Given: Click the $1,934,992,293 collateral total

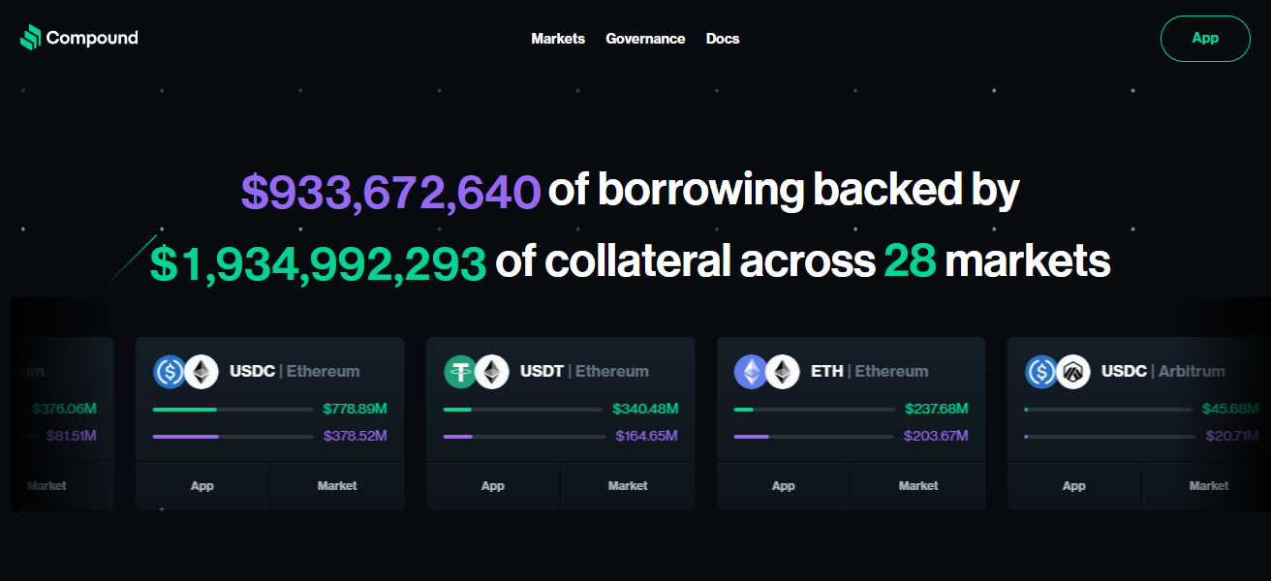Looking at the screenshot, I should tap(318, 261).
